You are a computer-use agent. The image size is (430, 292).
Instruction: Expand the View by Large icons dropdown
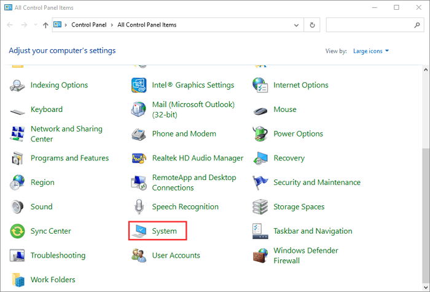371,51
